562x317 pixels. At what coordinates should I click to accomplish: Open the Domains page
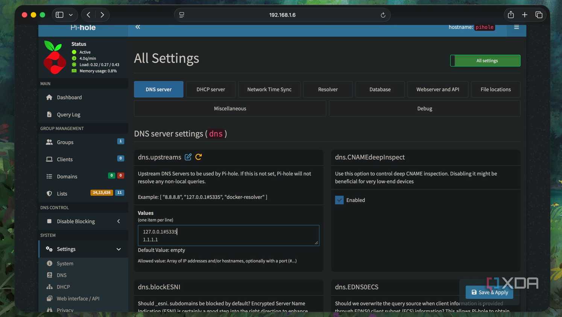(83, 177)
